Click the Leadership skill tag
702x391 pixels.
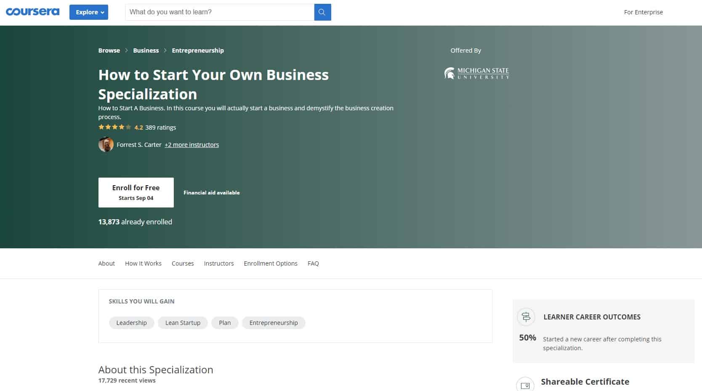(131, 323)
